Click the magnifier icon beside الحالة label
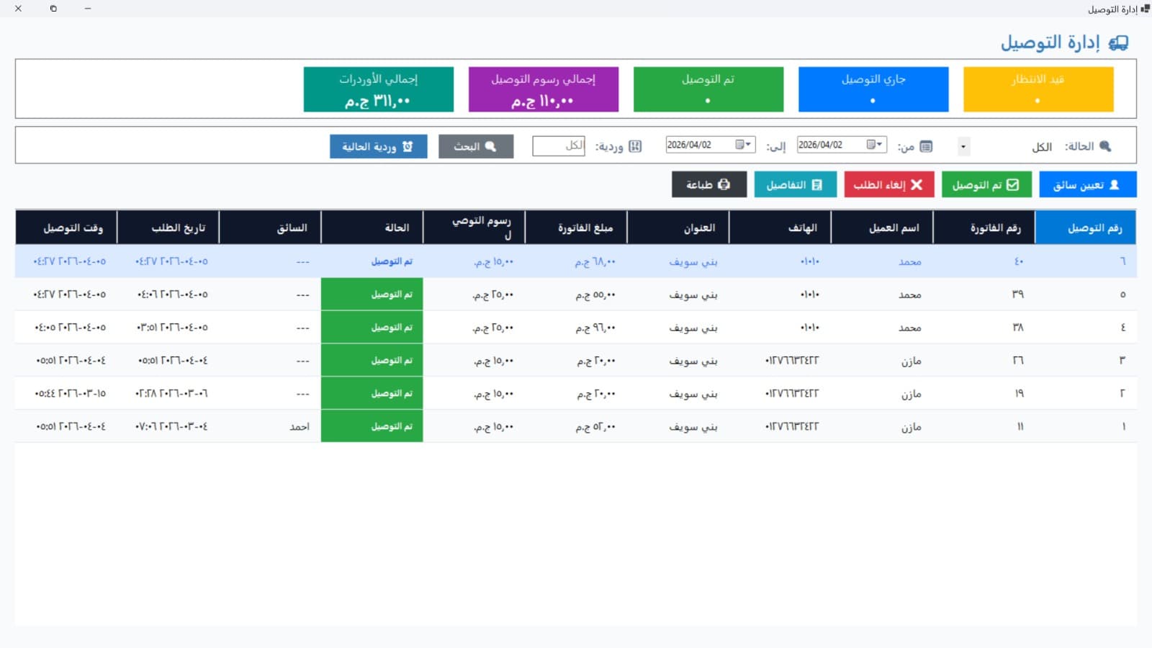The image size is (1152, 648). point(1105,146)
